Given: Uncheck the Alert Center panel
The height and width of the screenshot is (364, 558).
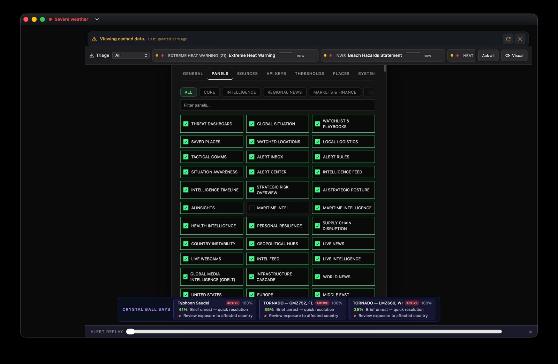Looking at the screenshot, I should click(x=252, y=172).
